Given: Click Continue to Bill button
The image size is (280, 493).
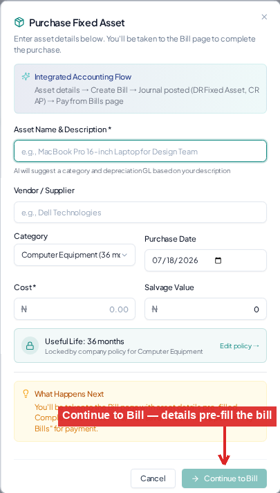Looking at the screenshot, I should [x=224, y=478].
